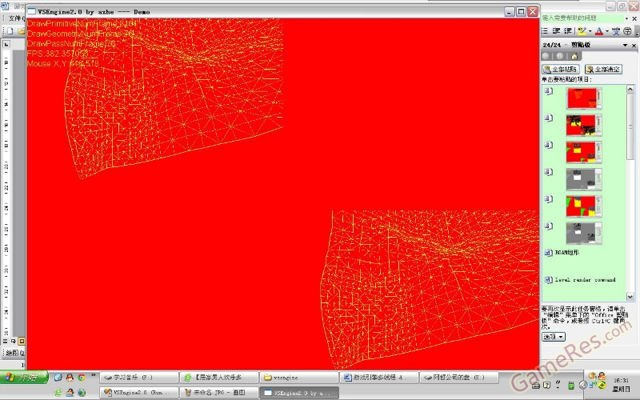Click the bullet list icon in Word toolbar
Viewport: 640px width, 400px height.
pos(545,31)
